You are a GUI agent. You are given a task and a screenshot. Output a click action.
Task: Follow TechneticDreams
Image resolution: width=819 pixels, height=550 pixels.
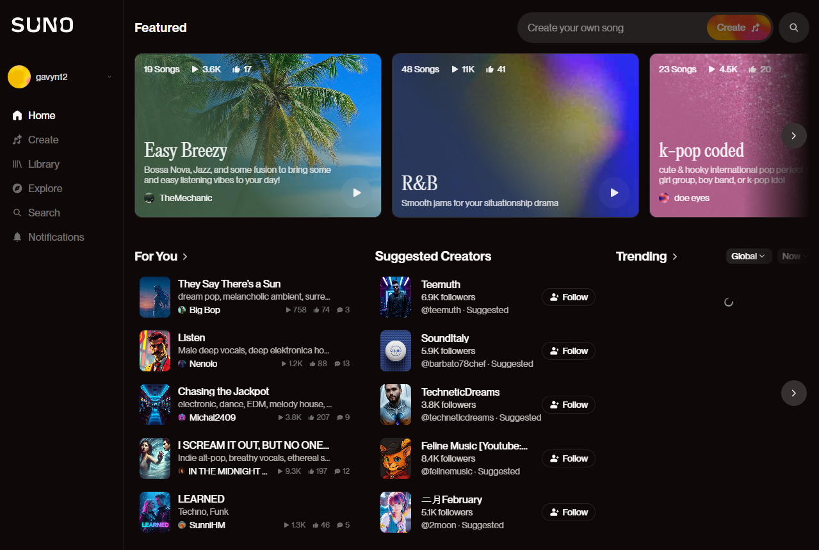(569, 405)
